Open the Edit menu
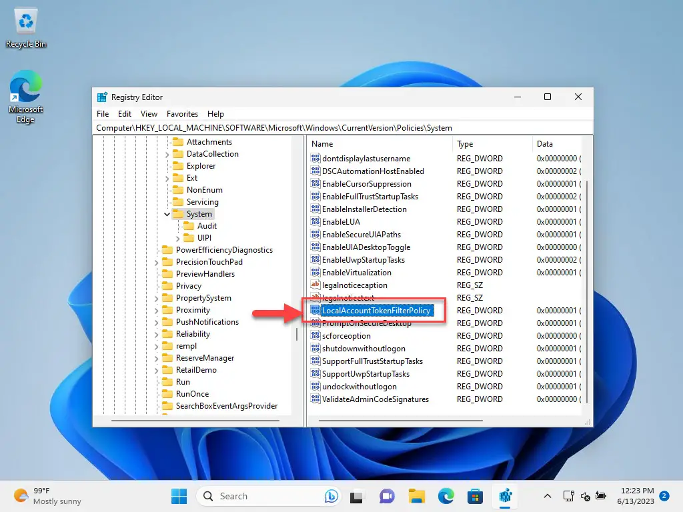 (x=125, y=113)
